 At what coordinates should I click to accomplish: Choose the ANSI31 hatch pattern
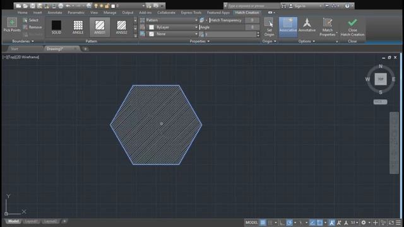[100, 26]
